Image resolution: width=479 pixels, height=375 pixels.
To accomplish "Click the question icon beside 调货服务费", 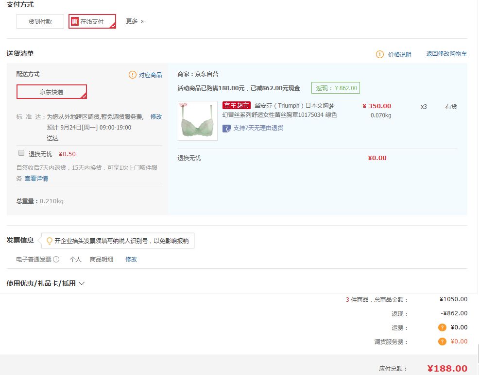I will tap(442, 342).
